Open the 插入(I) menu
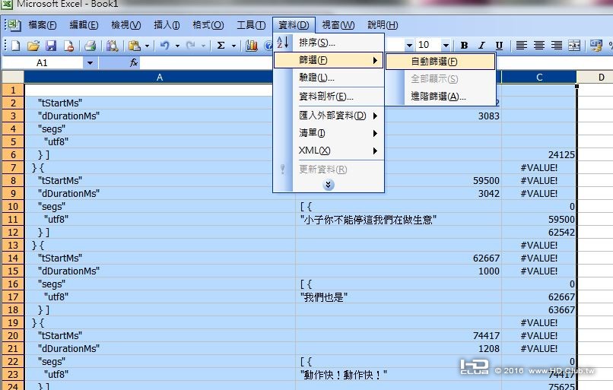Image resolution: width=613 pixels, height=390 pixels. click(167, 25)
